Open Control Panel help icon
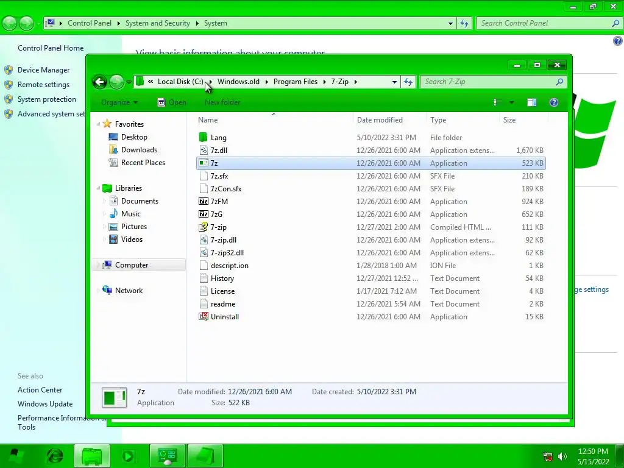Screen dimensions: 624x468 618,41
